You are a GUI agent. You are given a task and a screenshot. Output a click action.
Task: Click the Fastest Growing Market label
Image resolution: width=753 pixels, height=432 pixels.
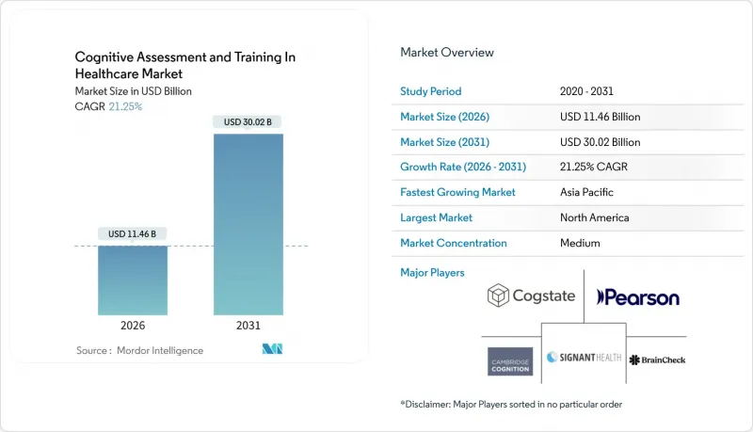pos(457,192)
